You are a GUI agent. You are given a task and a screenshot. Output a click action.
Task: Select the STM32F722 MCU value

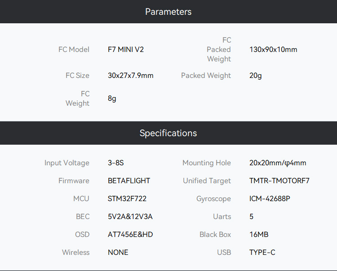pos(127,198)
